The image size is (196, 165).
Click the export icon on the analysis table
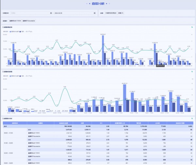(x=192, y=119)
